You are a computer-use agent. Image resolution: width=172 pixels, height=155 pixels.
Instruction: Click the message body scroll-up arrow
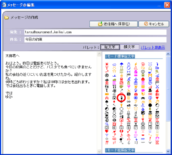[x=99, y=54]
